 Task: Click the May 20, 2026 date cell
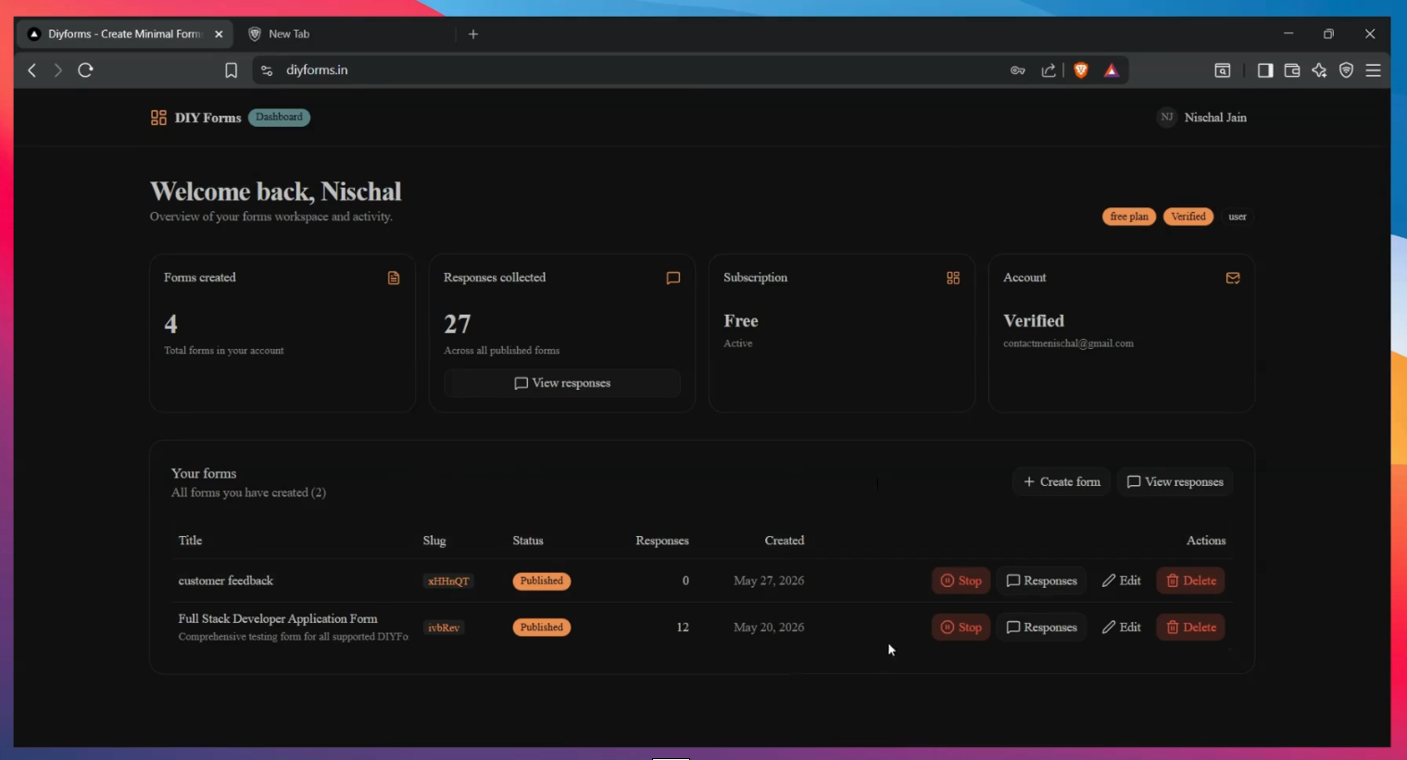click(769, 627)
